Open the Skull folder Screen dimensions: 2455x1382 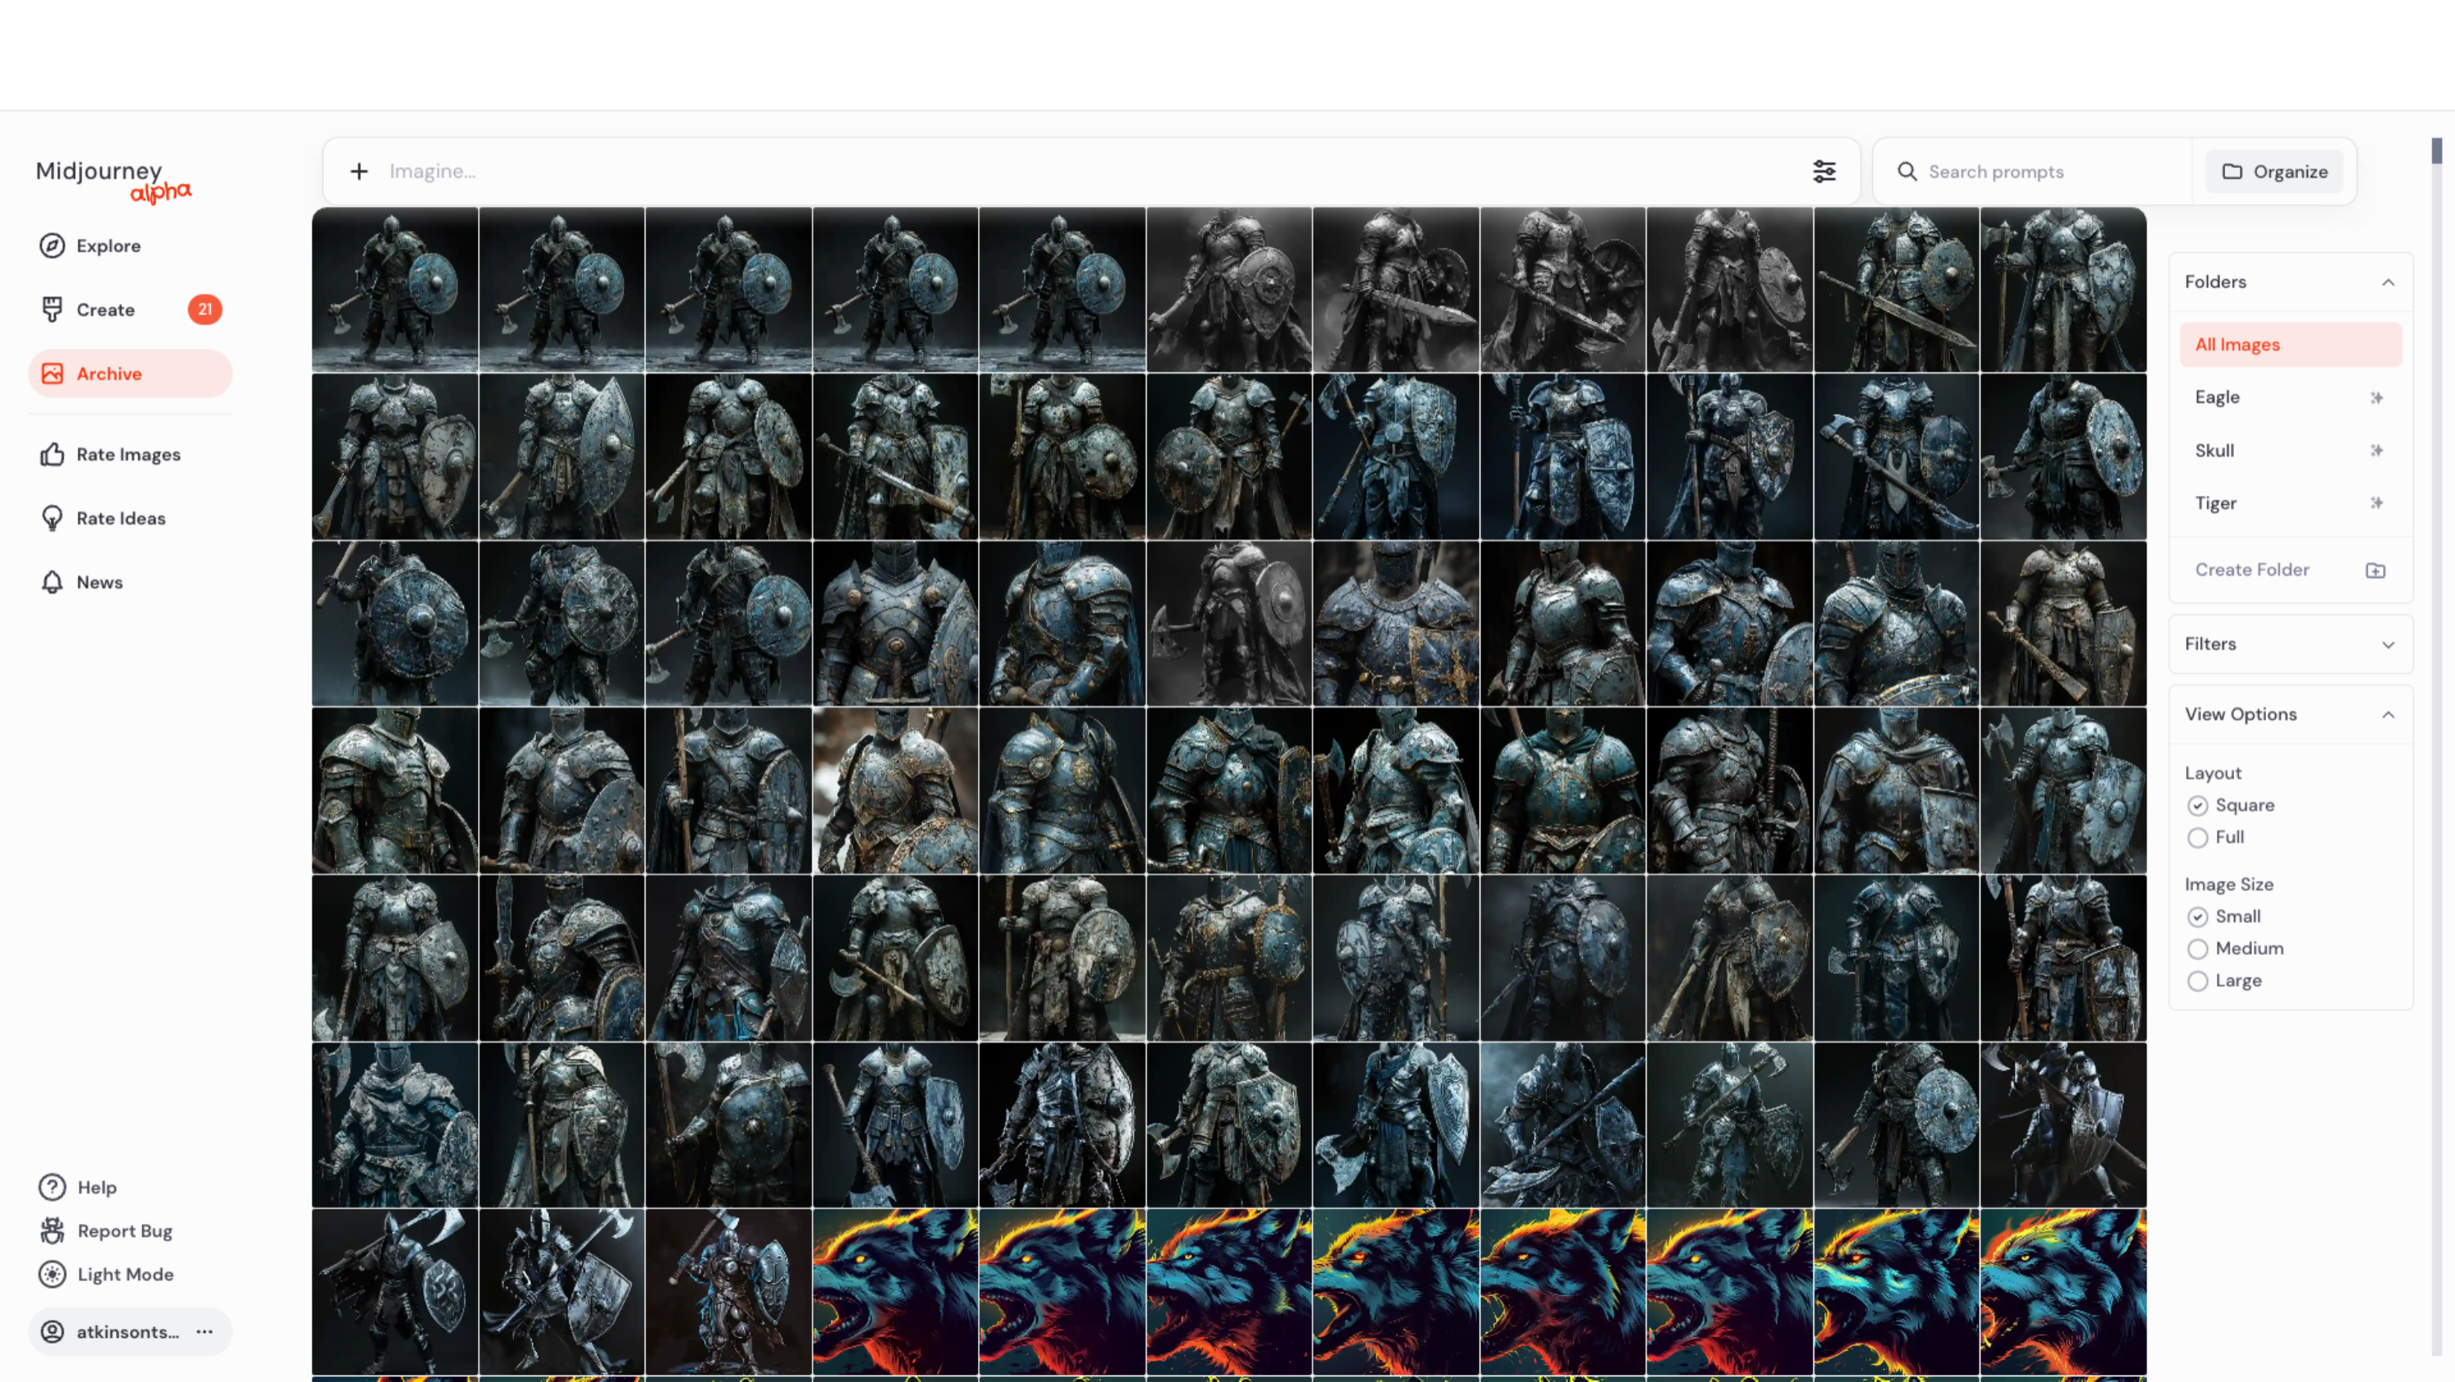click(2214, 450)
